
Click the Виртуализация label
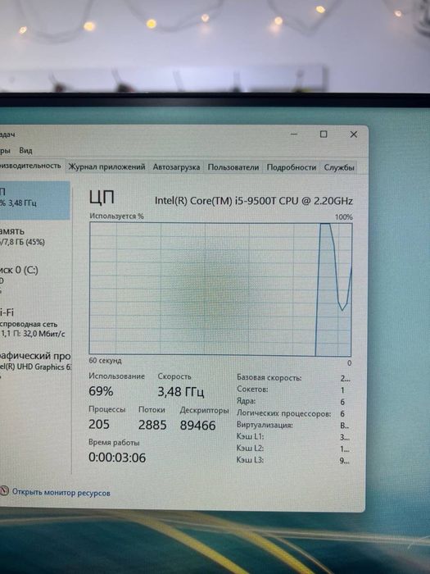pos(265,426)
